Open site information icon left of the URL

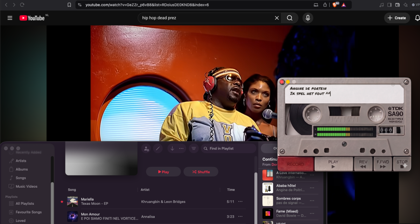click(80, 5)
